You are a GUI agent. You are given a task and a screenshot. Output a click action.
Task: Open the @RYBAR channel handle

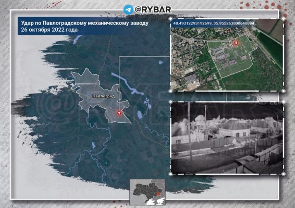pyautogui.click(x=153, y=9)
